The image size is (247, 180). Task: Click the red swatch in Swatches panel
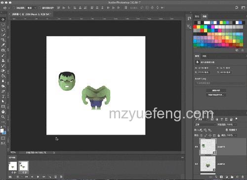coord(195,27)
